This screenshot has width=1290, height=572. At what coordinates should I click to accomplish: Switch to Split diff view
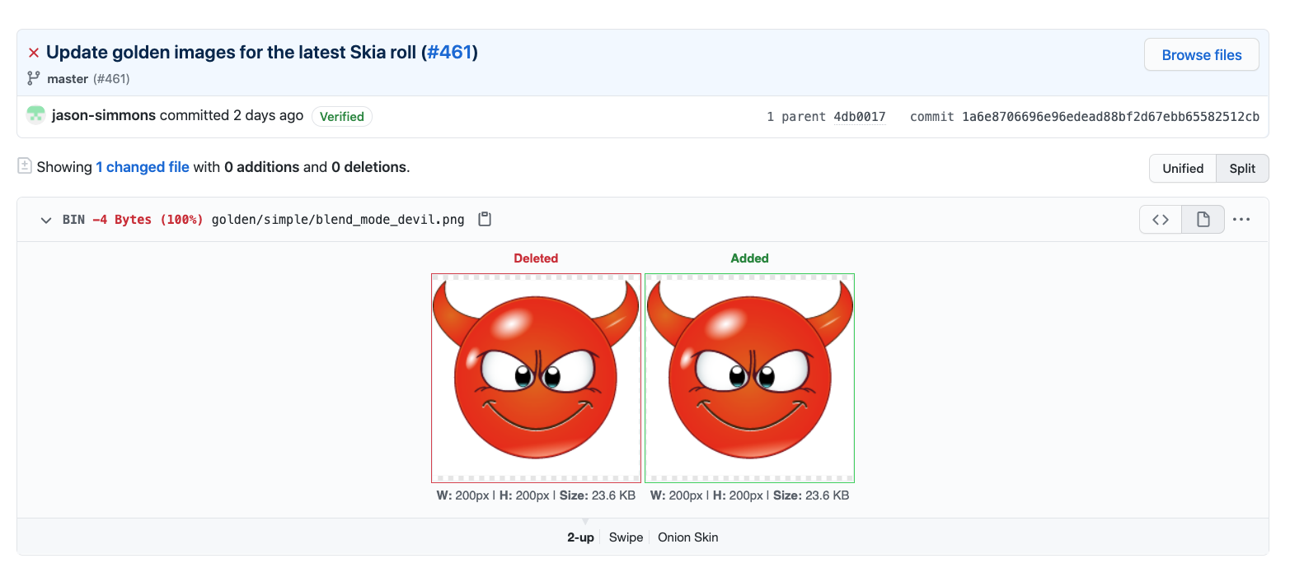(x=1242, y=168)
